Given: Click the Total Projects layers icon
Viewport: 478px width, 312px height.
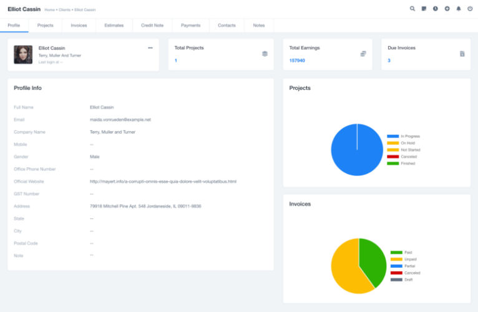Looking at the screenshot, I should point(265,54).
